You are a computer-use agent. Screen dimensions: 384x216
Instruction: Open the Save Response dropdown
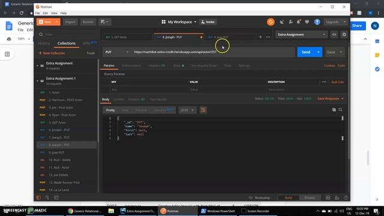(x=331, y=98)
